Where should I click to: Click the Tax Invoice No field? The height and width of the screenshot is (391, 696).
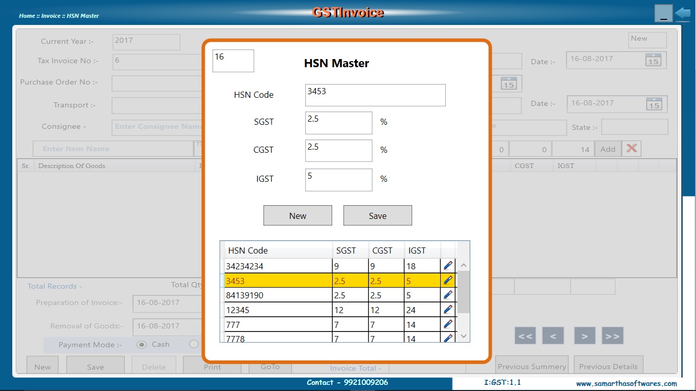tap(158, 61)
